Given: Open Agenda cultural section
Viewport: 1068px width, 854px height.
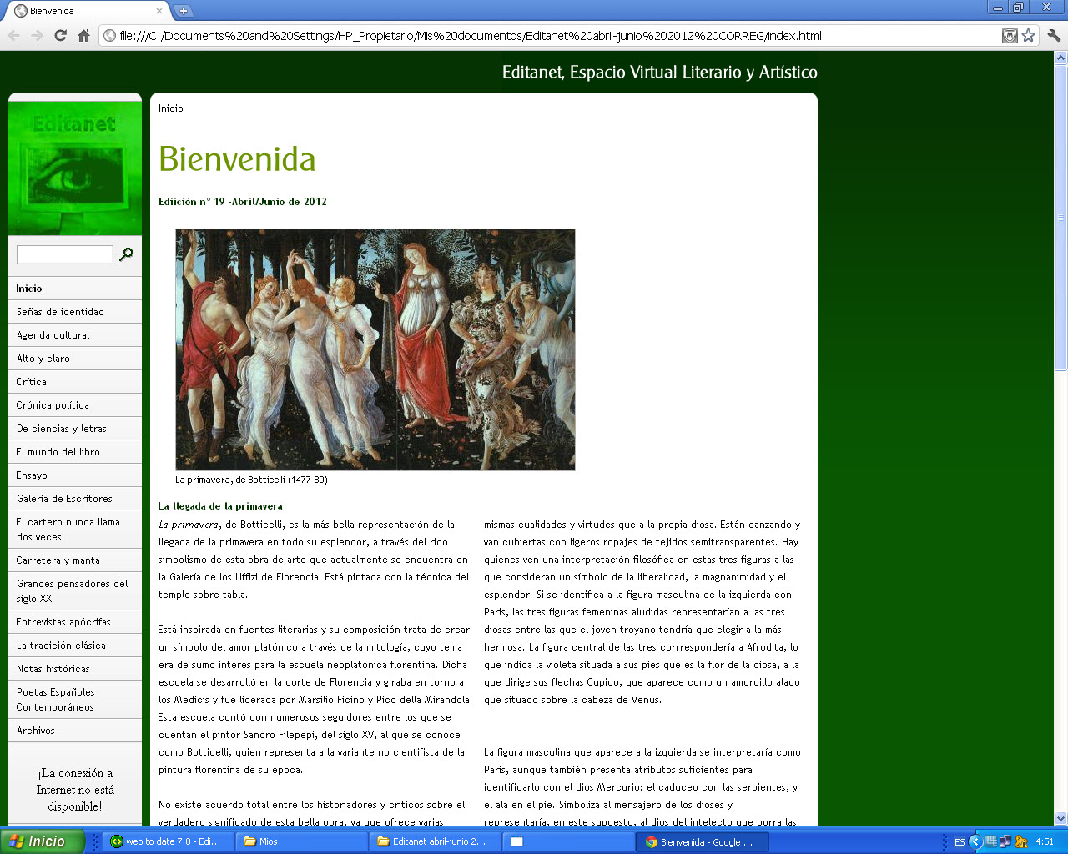Looking at the screenshot, I should (x=75, y=335).
